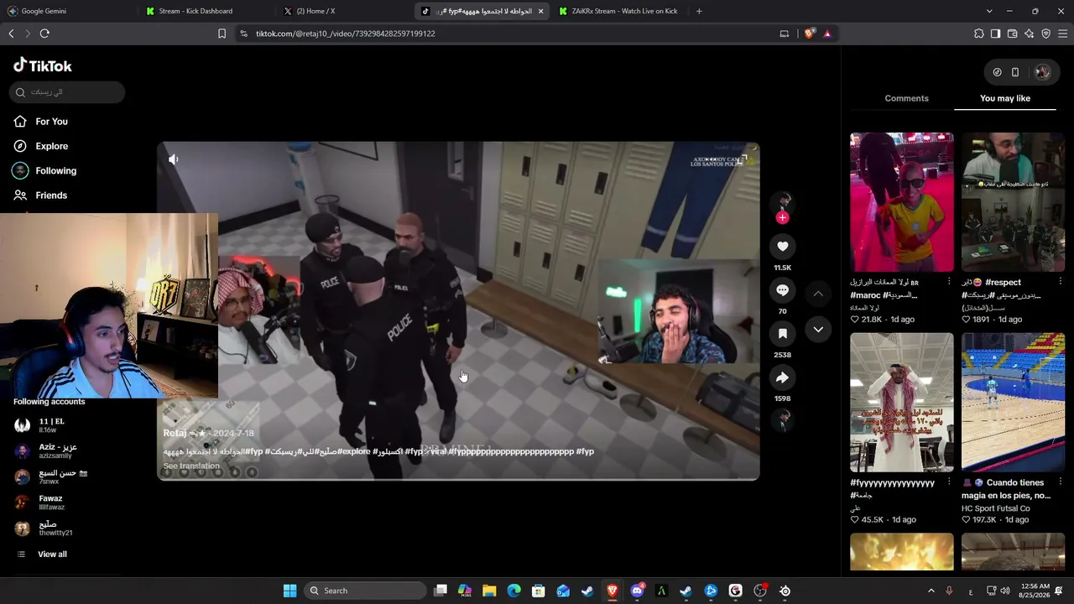
Task: Bookmark this page in the address bar
Action: pos(222,34)
